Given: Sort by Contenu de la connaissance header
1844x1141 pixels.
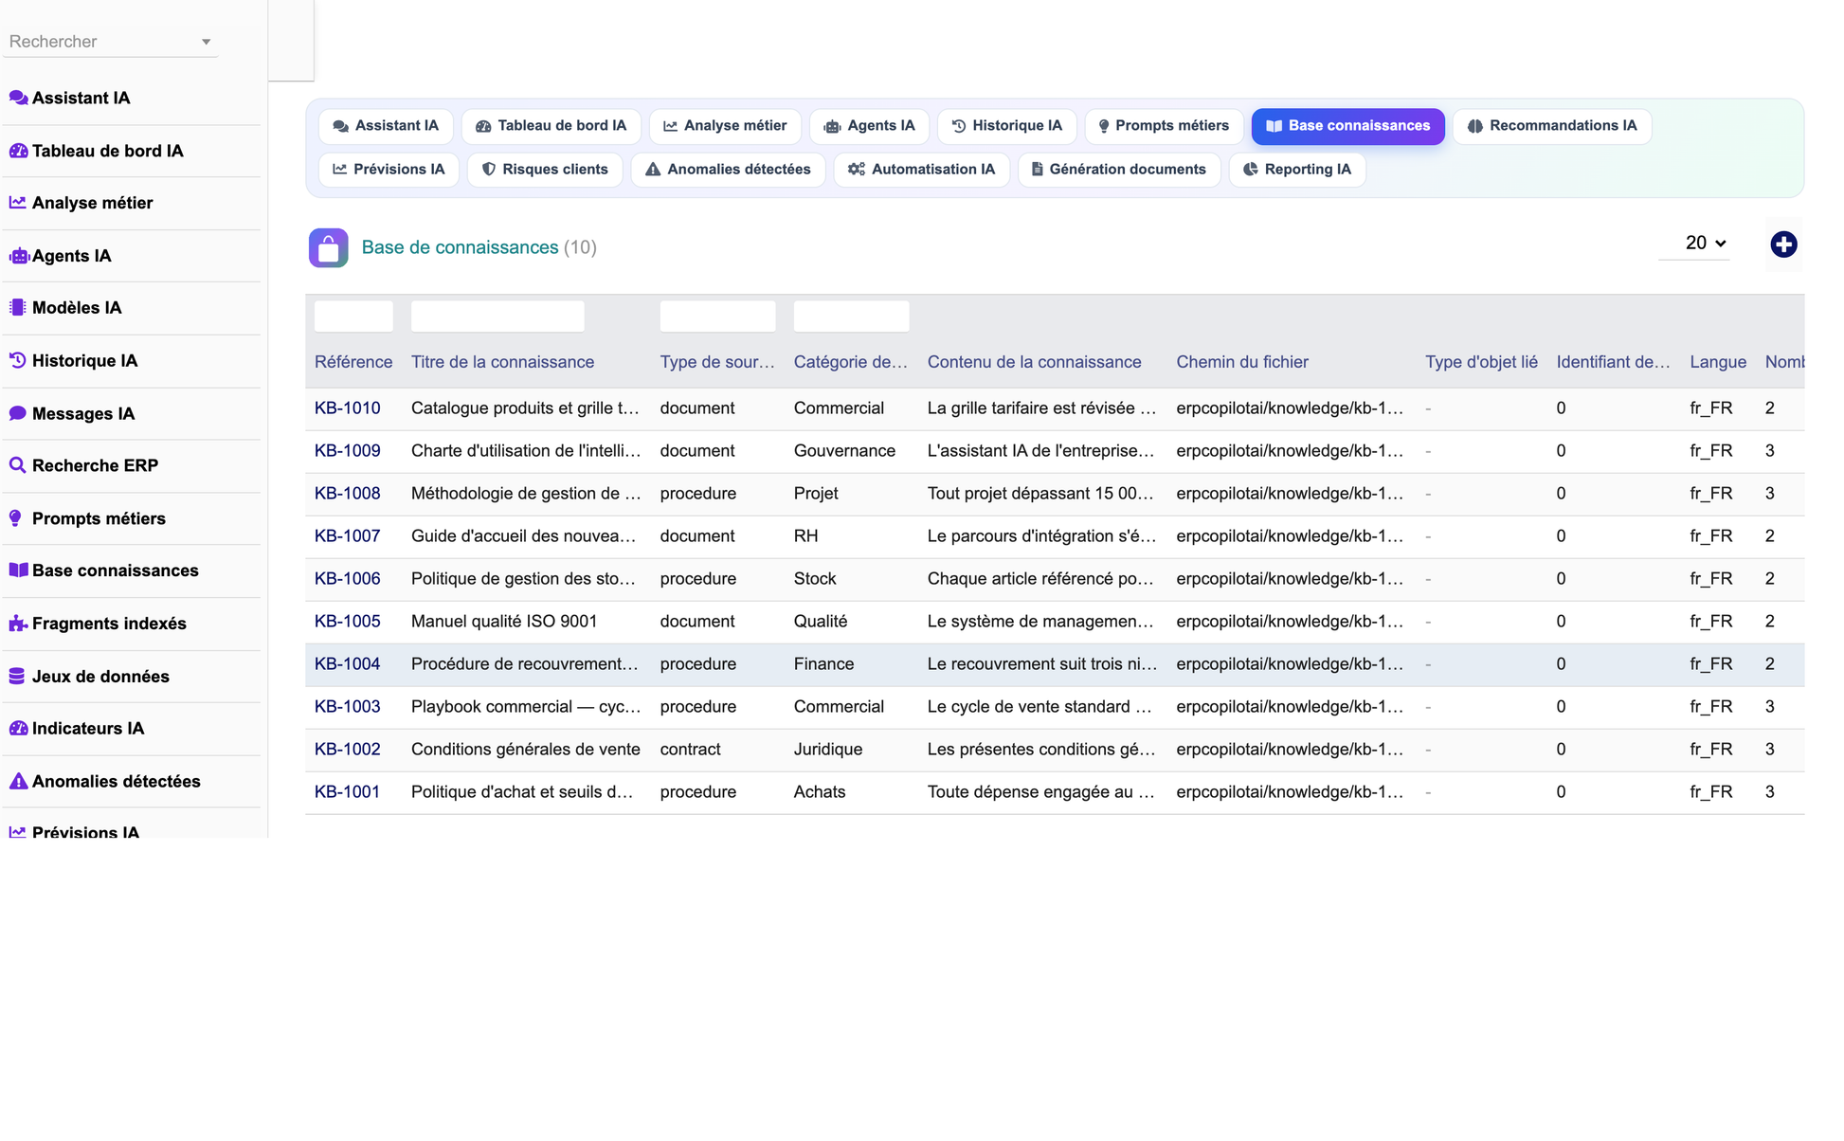Looking at the screenshot, I should point(1034,362).
